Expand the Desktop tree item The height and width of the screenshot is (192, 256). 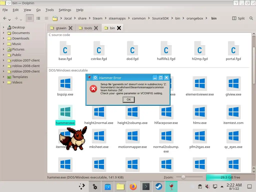coord(3,27)
